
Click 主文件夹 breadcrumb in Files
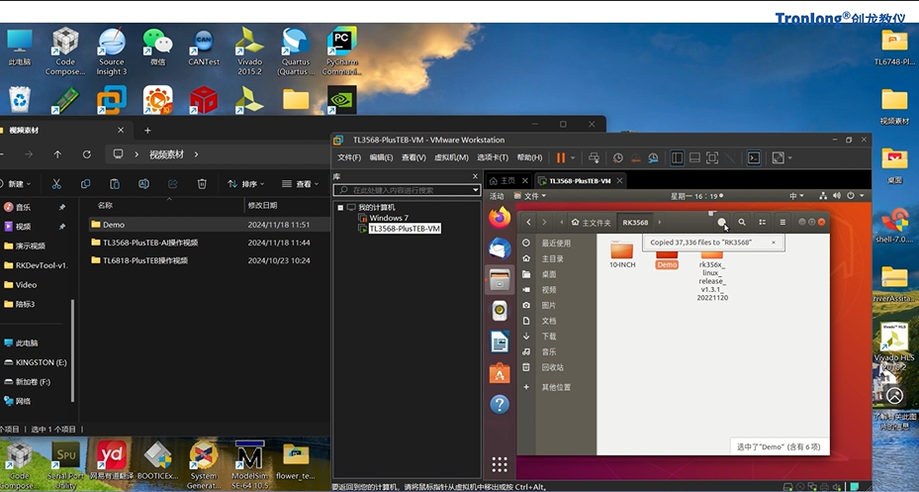[x=592, y=223]
